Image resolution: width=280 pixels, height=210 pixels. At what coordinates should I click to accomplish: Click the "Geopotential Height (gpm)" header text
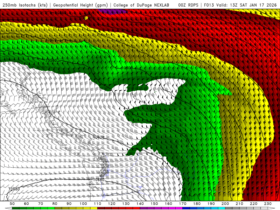(80, 5)
